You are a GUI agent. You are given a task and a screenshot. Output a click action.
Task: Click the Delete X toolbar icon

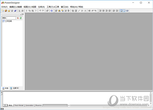pos(36,11)
